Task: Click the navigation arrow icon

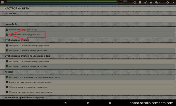Action: [145, 2]
